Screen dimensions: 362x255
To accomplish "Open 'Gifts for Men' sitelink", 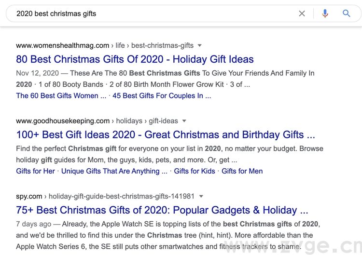I will [x=242, y=171].
